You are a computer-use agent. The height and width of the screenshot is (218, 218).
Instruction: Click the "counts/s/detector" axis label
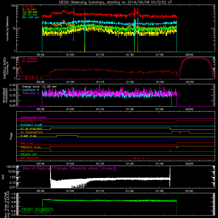(x=7, y=28)
